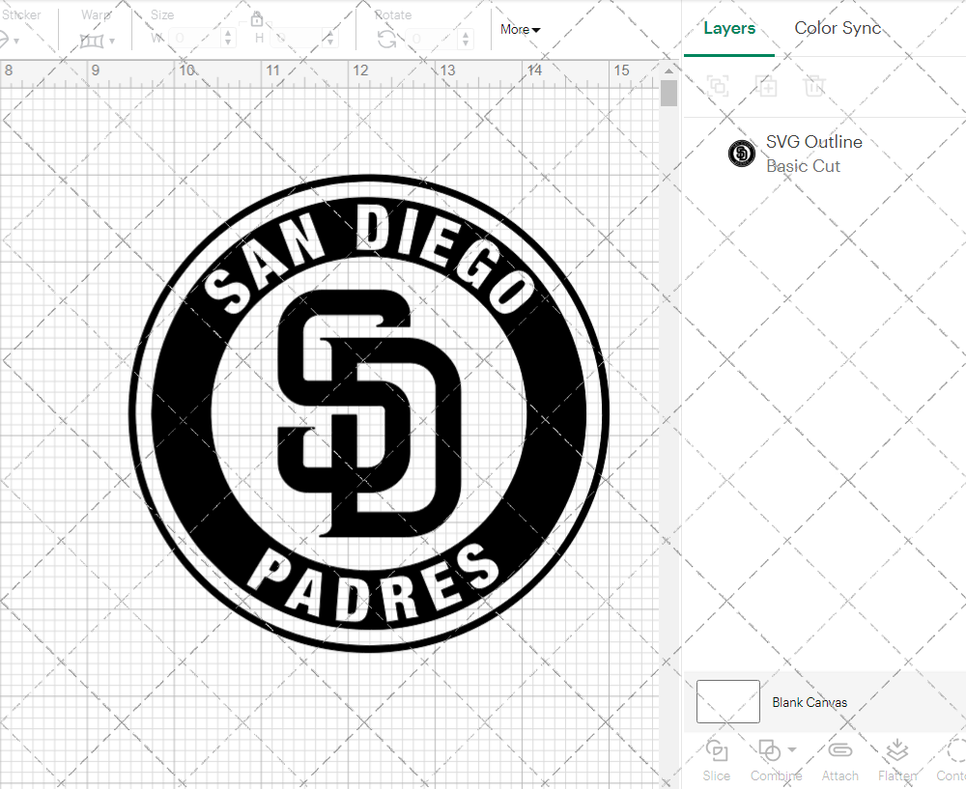
Task: Select the SVG Outline layer thumbnail
Action: pos(742,154)
